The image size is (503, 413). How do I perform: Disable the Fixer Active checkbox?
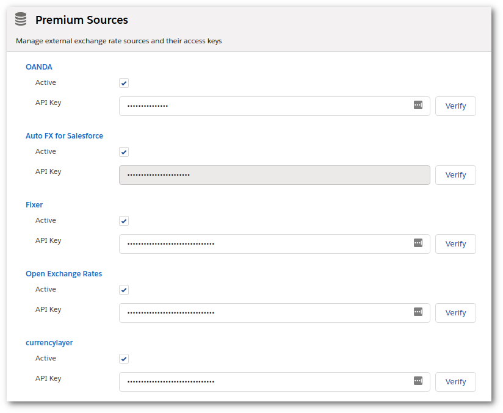tap(124, 221)
